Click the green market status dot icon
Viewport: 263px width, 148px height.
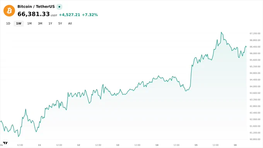[x=60, y=7]
